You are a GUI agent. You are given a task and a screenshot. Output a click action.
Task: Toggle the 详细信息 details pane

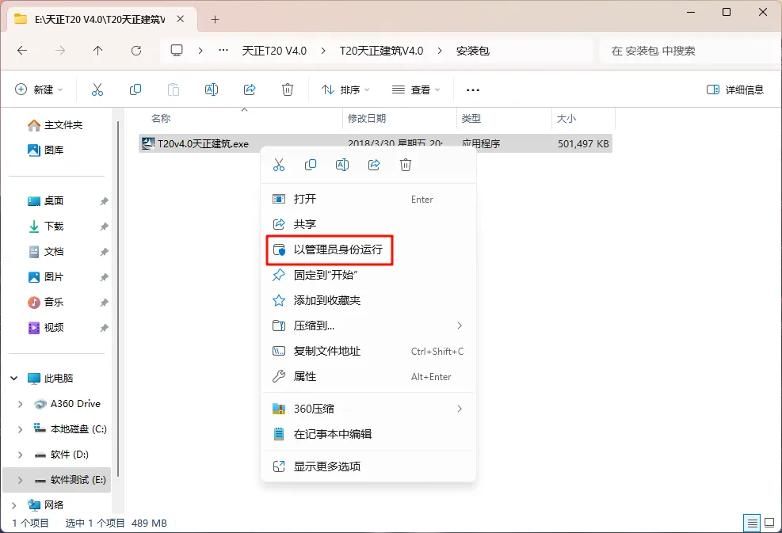tap(735, 89)
